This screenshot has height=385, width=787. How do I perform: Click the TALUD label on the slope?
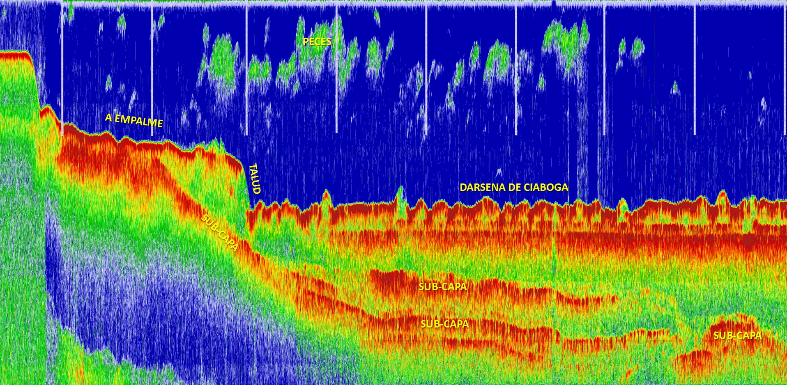(255, 179)
